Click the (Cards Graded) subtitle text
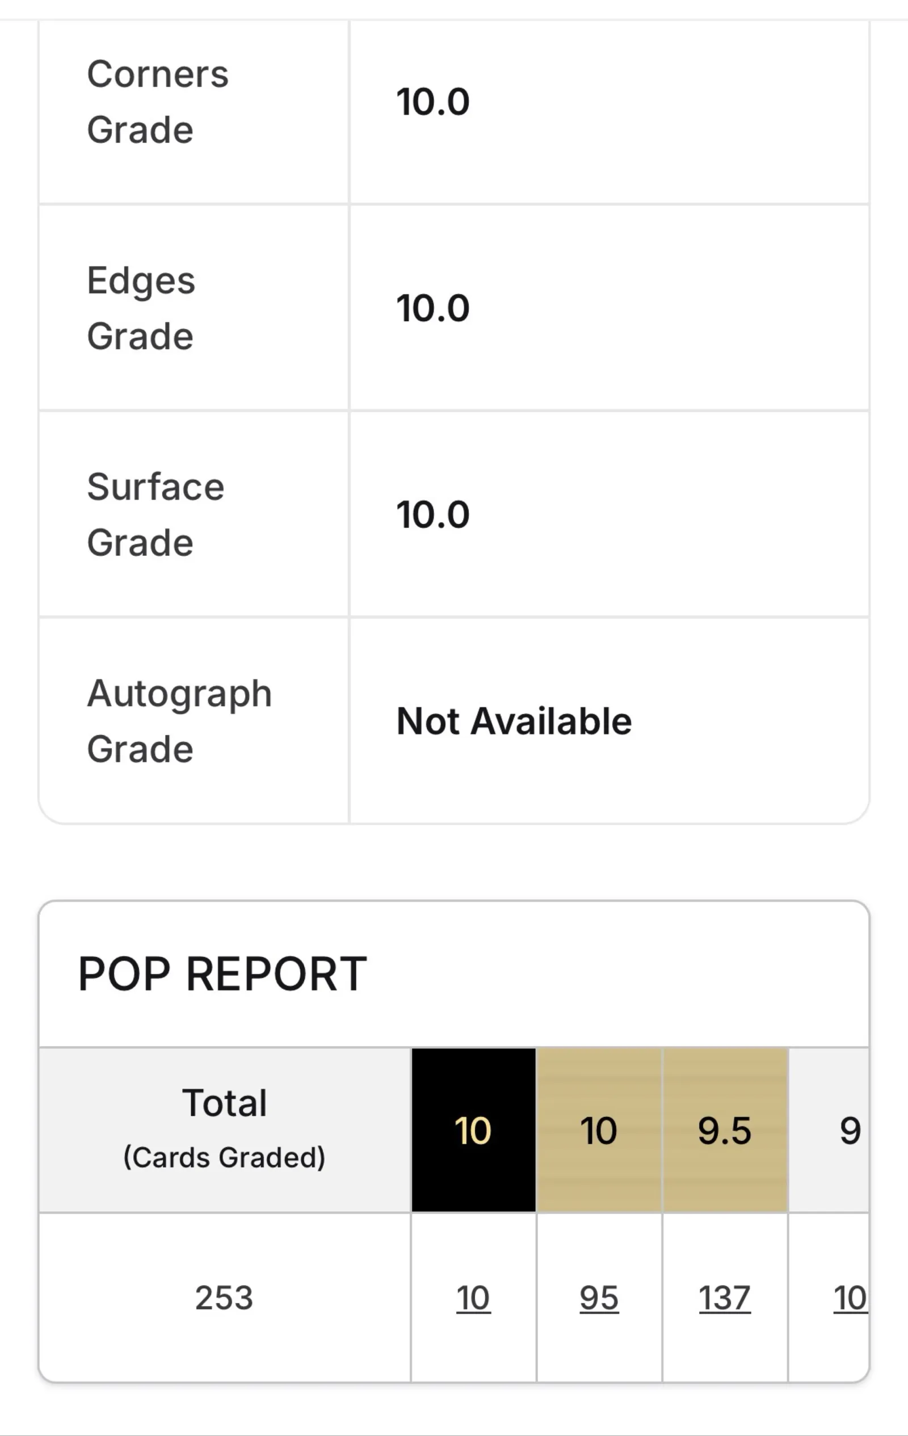This screenshot has height=1436, width=908. 224,1157
